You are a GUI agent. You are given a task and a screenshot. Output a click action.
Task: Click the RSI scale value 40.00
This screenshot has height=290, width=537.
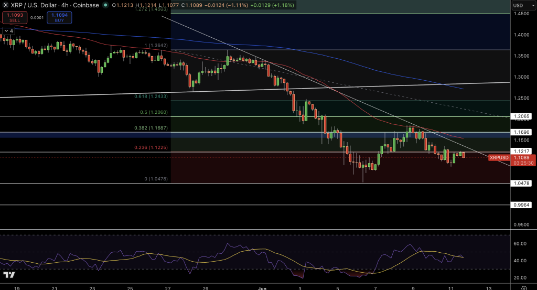point(520,261)
